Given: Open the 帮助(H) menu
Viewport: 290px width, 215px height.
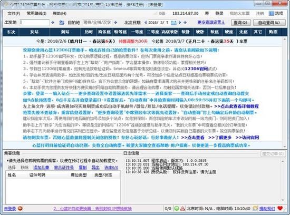Looking at the screenshot, I should (60, 13).
